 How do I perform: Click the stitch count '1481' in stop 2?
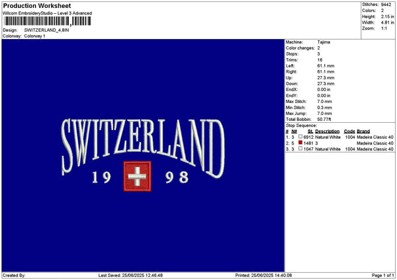pos(308,143)
